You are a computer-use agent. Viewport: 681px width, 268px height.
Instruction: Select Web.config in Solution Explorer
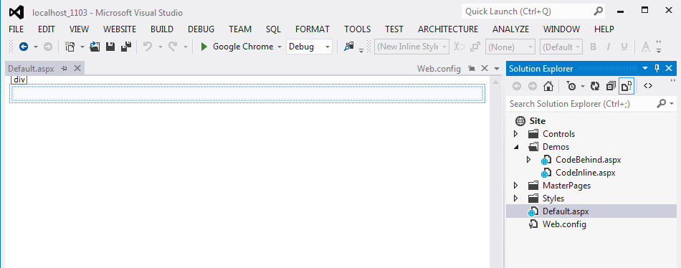coord(564,224)
